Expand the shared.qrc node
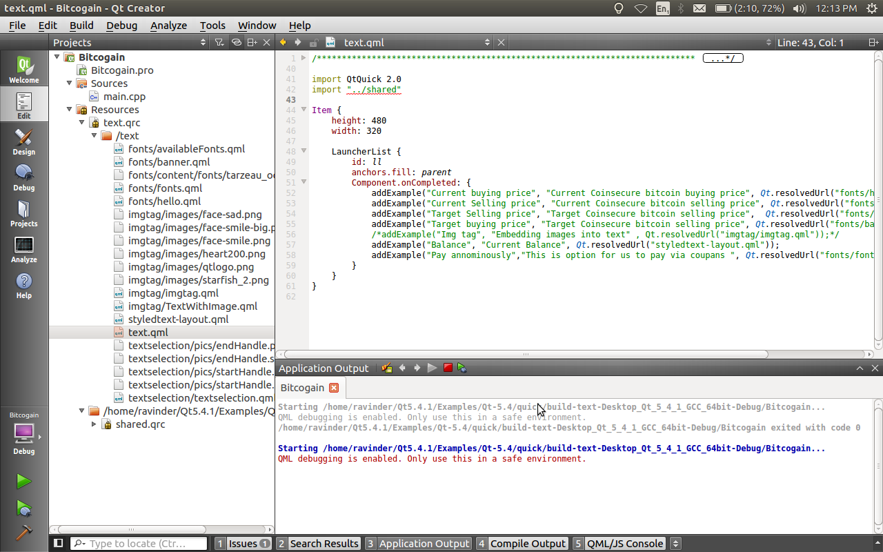Viewport: 883px width, 552px height. click(x=94, y=424)
